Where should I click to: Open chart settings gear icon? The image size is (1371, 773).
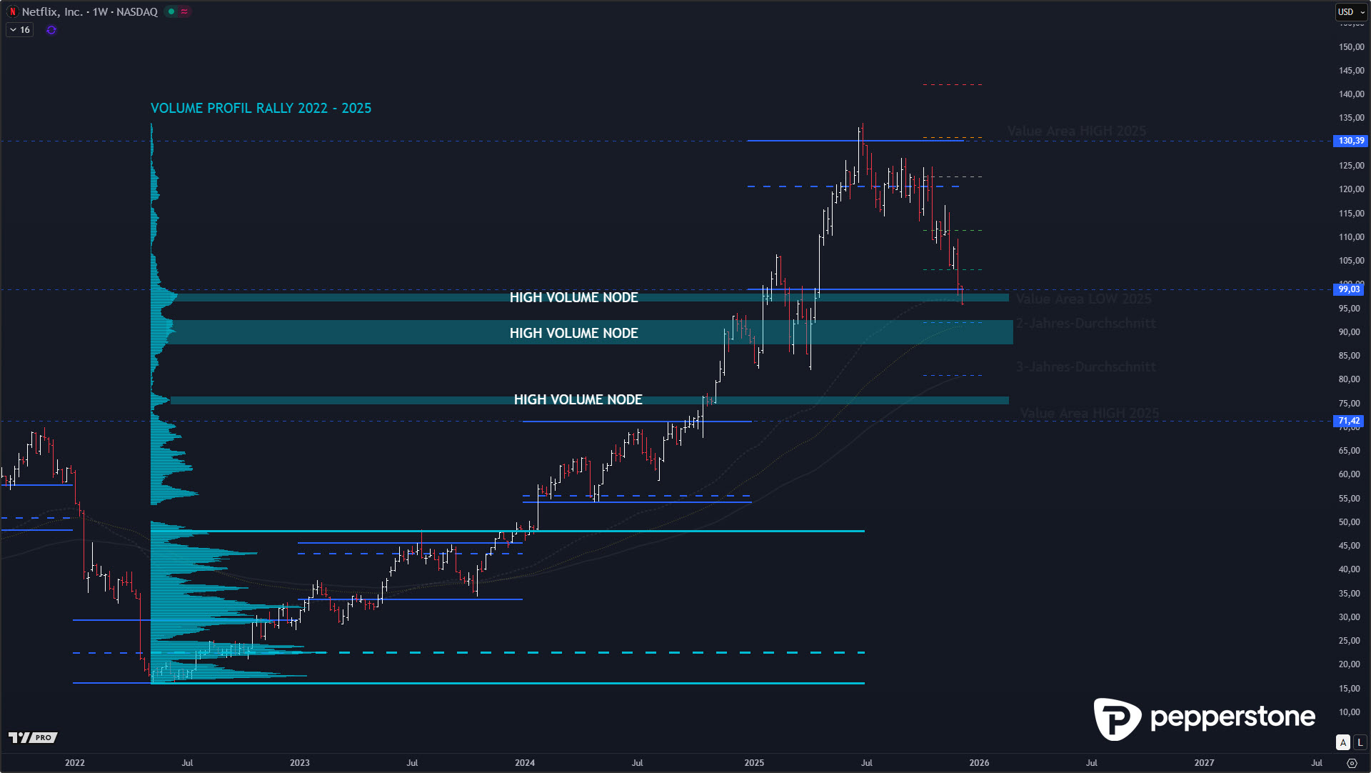1352,763
